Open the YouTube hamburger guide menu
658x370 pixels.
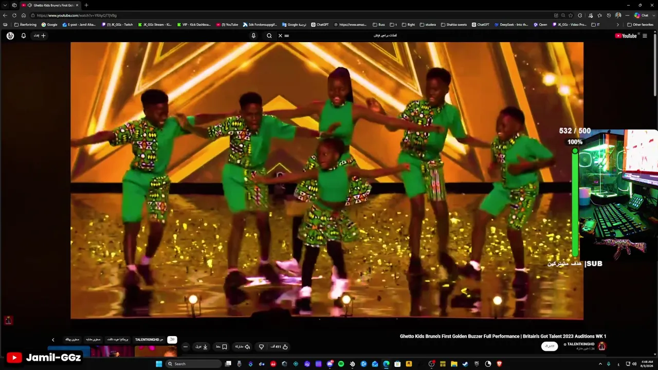pyautogui.click(x=645, y=36)
